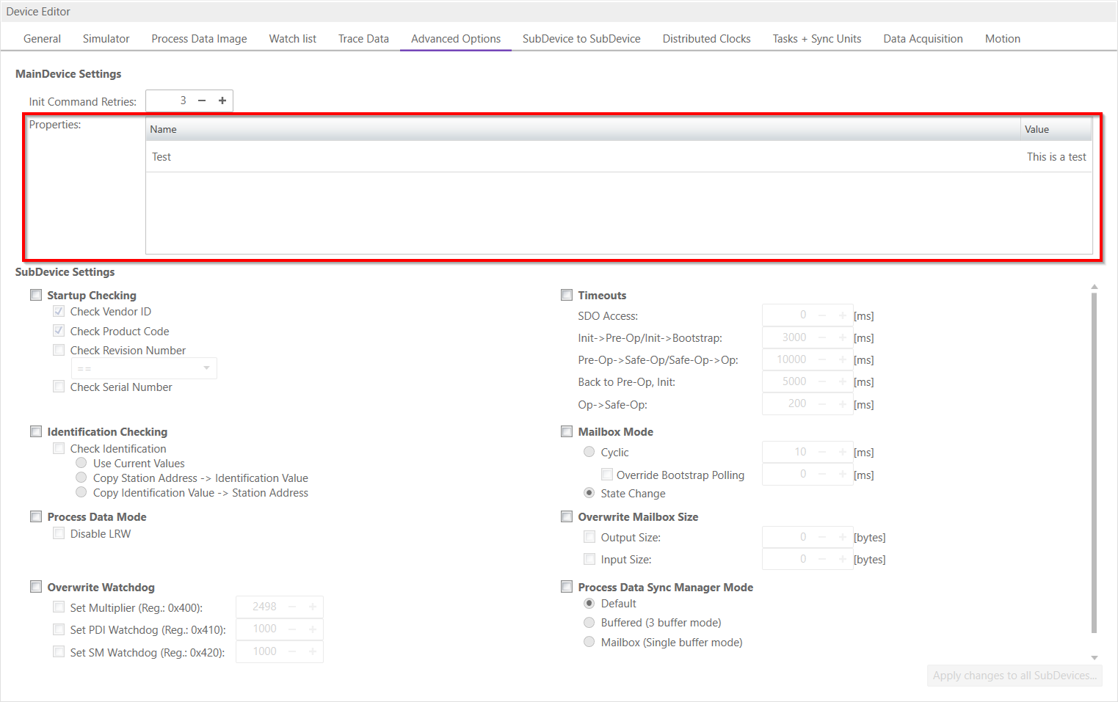Viewport: 1118px width, 702px height.
Task: Select Buffered (3 buffer mode) radio button
Action: [x=589, y=623]
